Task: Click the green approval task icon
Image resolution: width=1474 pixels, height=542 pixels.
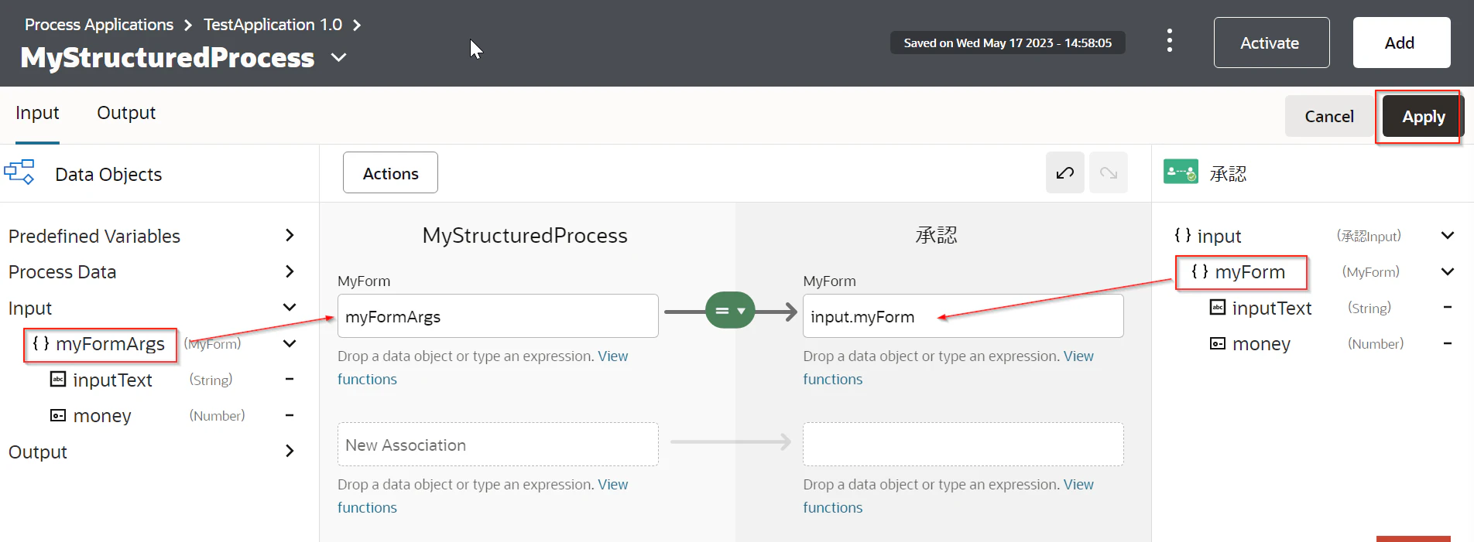Action: pyautogui.click(x=1181, y=172)
